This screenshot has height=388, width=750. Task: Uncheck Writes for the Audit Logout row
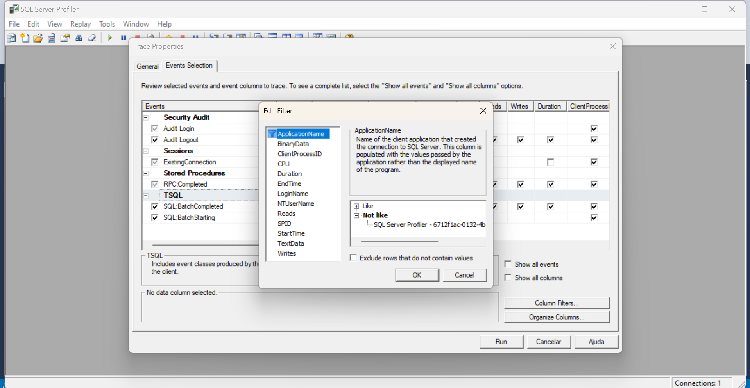[x=521, y=140]
